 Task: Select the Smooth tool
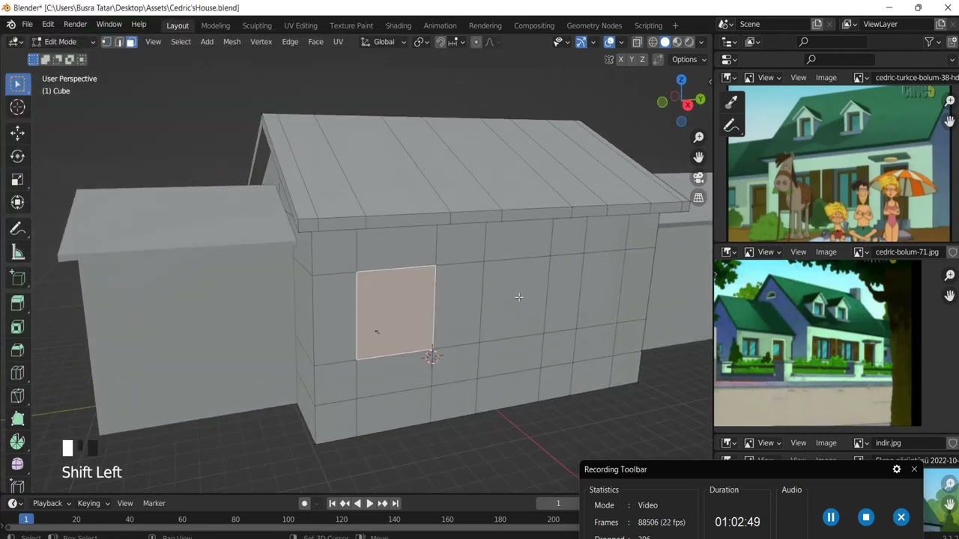(18, 465)
